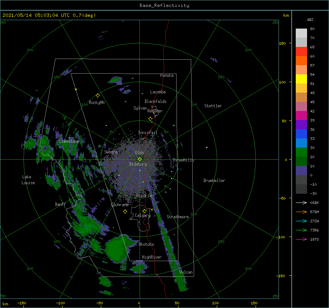Click the ThreeHills label

click(183, 160)
